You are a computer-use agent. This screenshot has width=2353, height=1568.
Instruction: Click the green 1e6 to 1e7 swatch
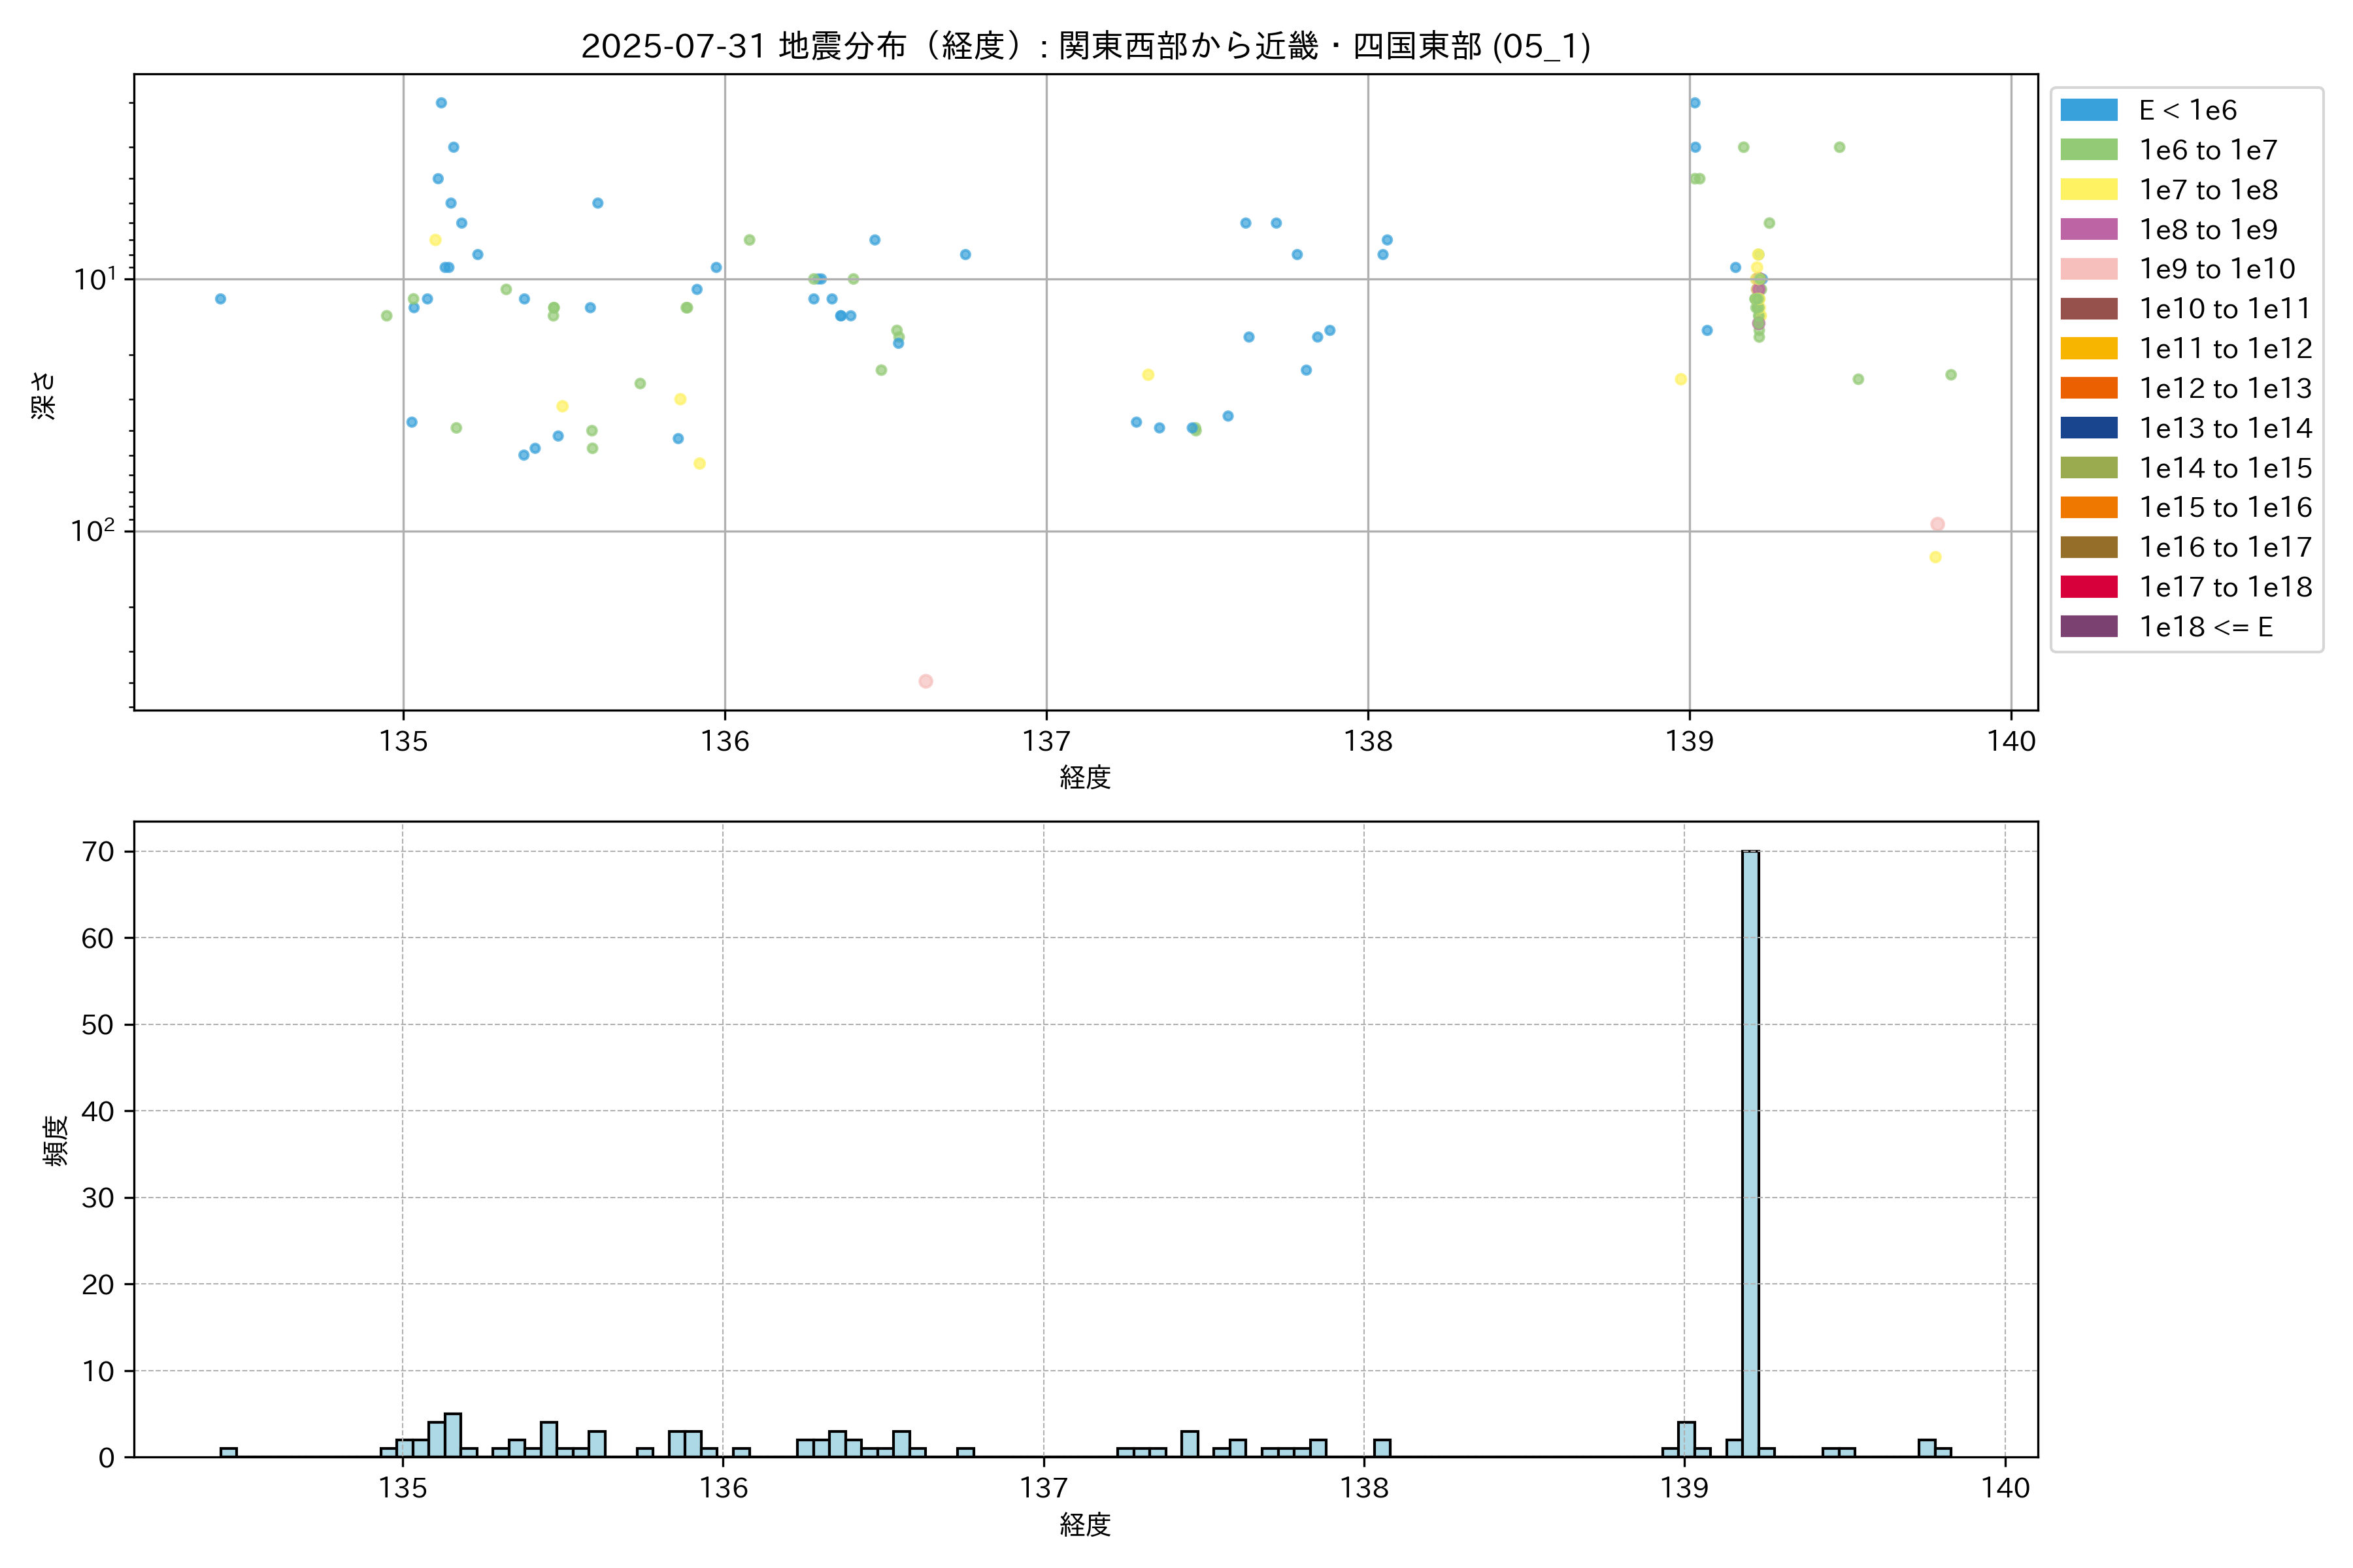[2088, 150]
